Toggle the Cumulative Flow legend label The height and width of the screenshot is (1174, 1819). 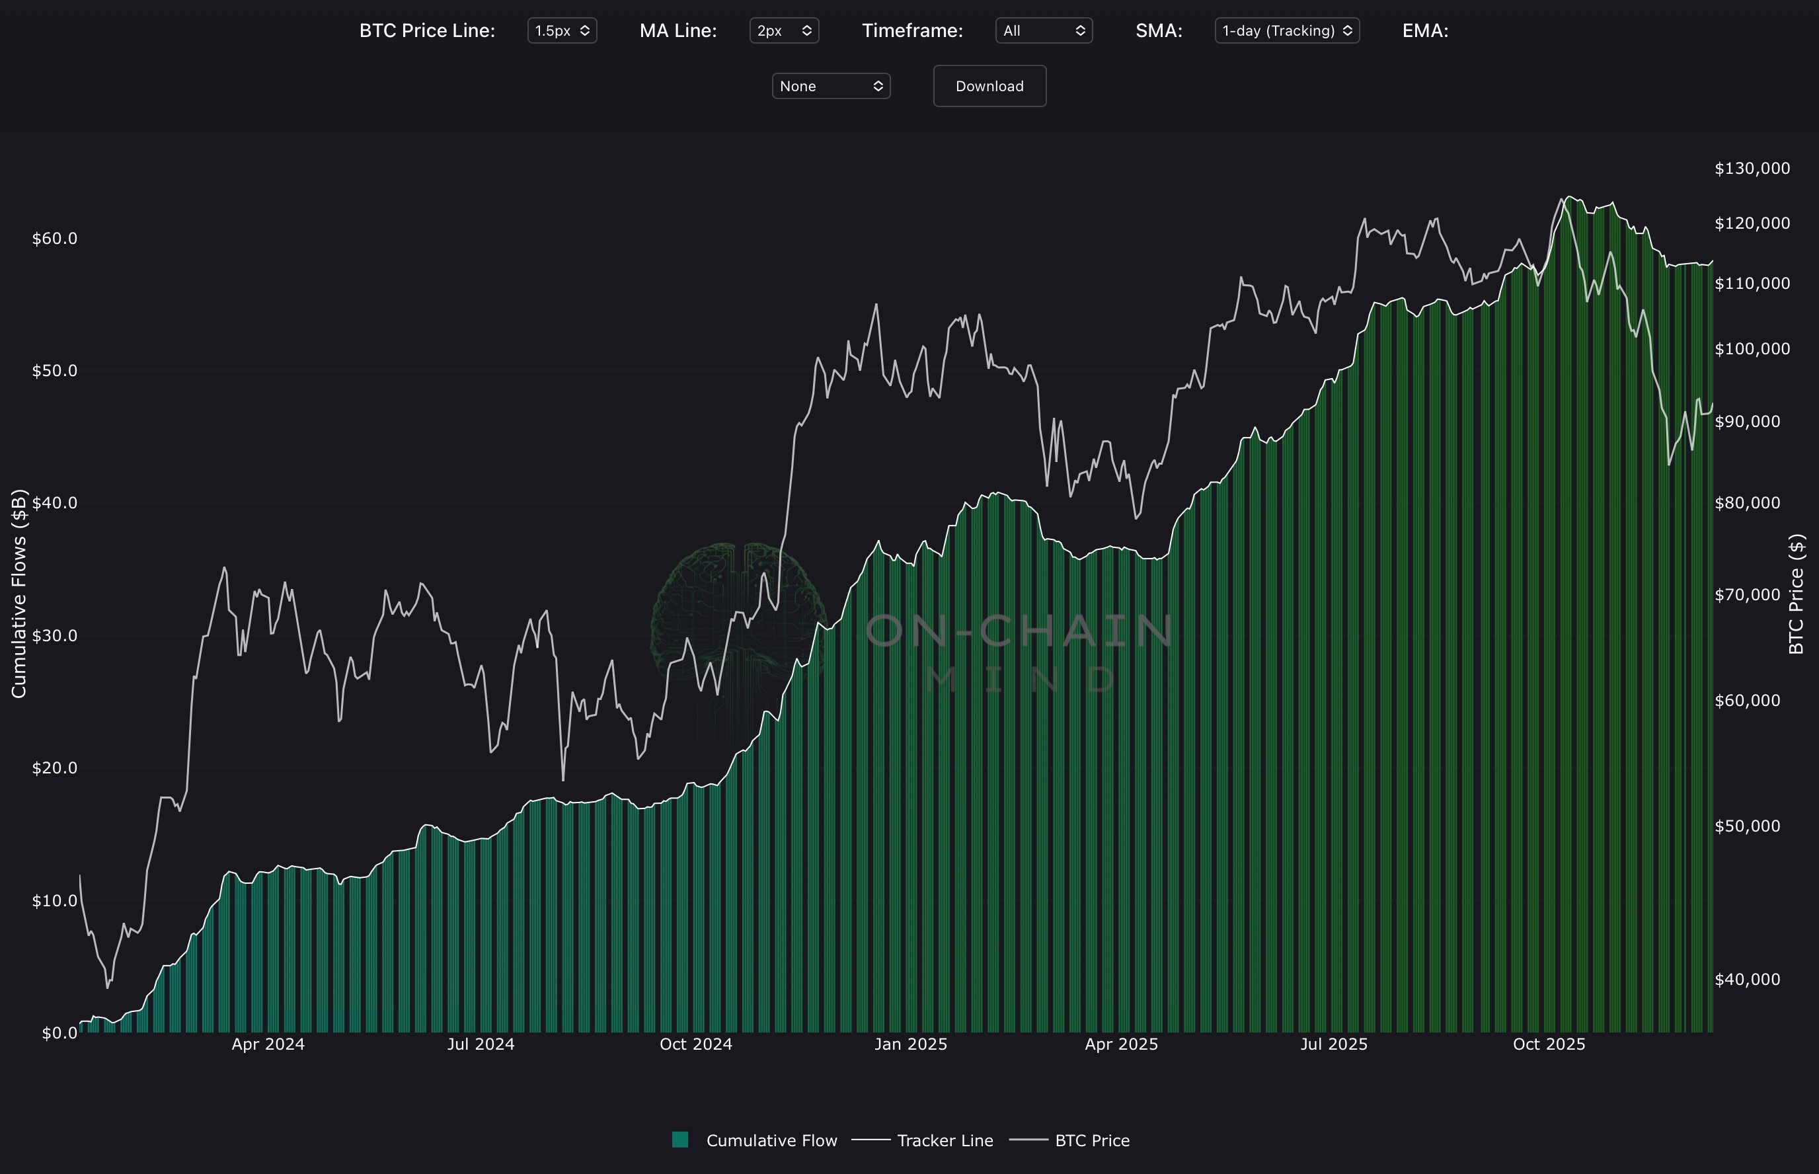pos(771,1140)
